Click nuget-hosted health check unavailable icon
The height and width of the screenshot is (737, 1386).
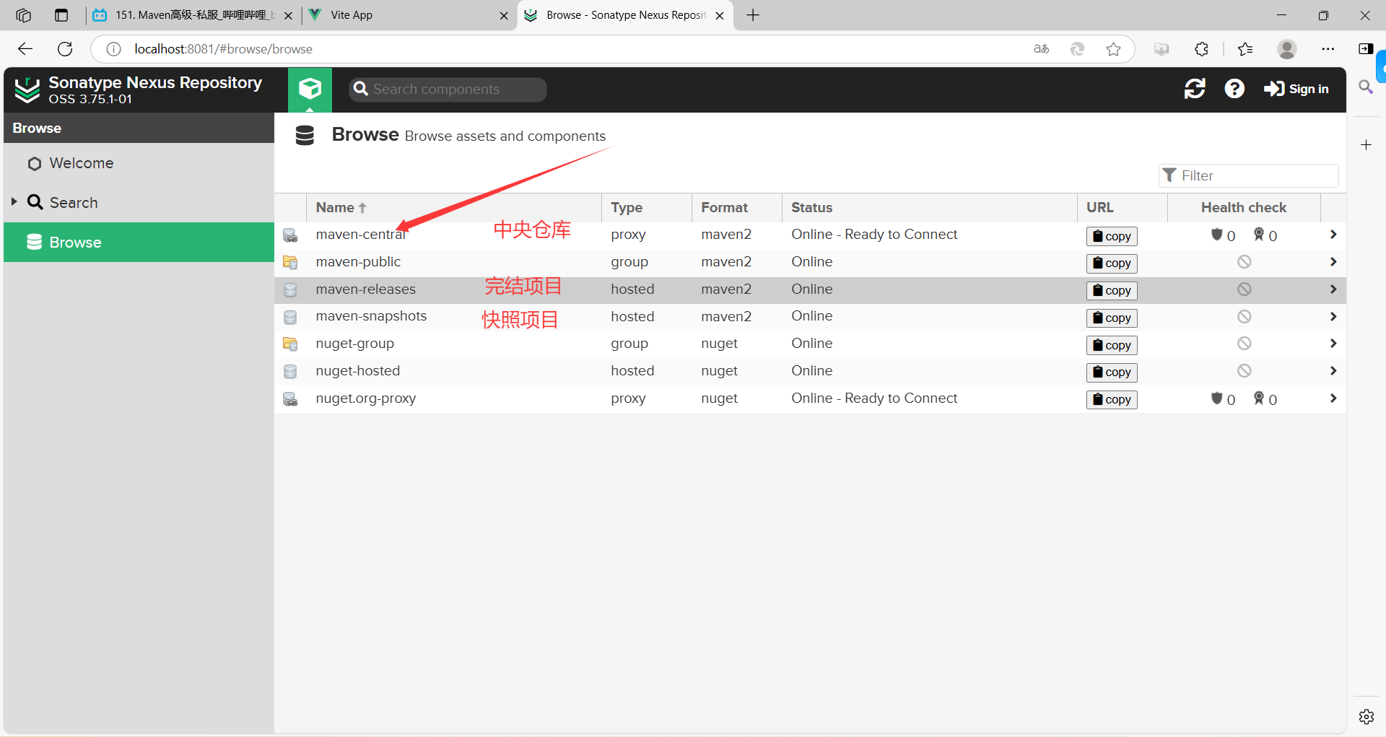[1244, 371]
